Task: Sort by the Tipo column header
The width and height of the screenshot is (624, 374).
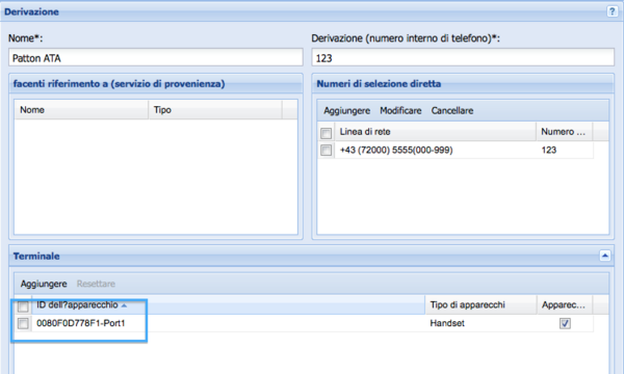Action: [215, 110]
